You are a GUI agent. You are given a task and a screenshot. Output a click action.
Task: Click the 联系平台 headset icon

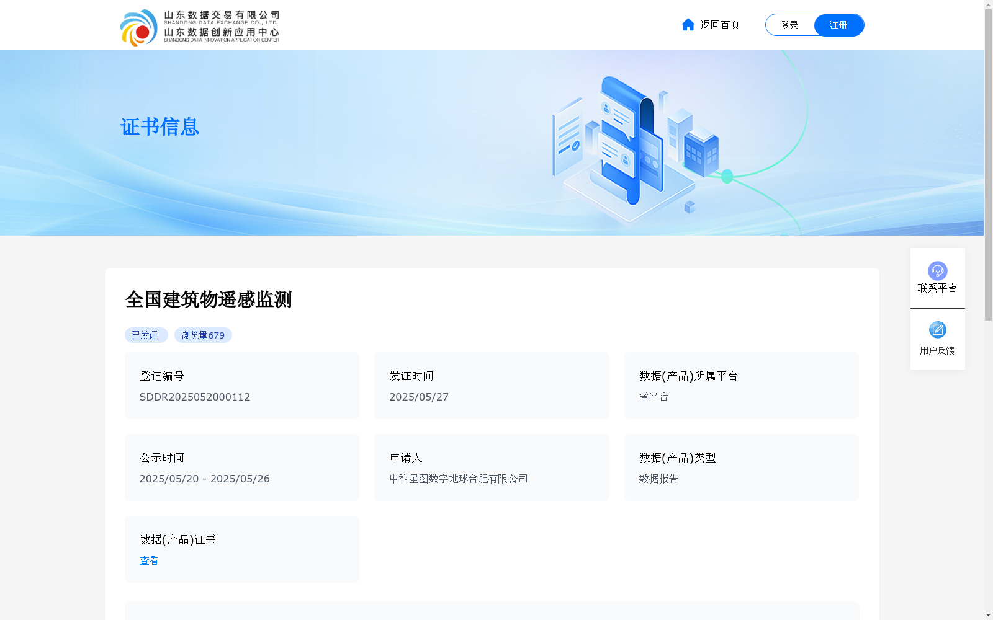click(937, 271)
